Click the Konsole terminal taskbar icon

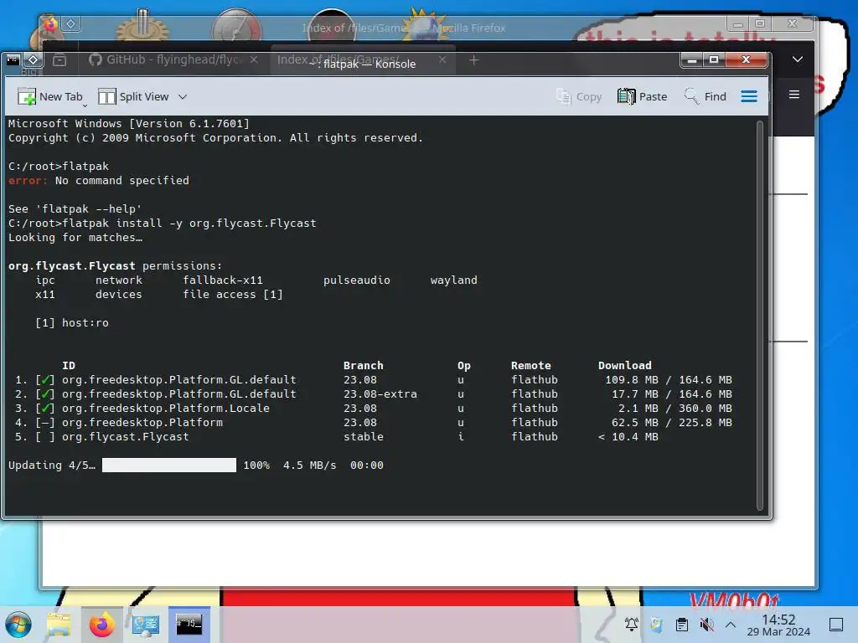pyautogui.click(x=189, y=625)
